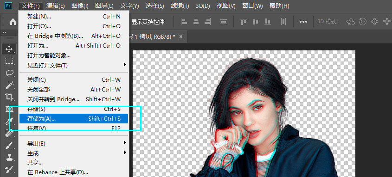This screenshot has height=177, width=392.
Task: Select the Clone Stamp tool
Action: [9, 157]
